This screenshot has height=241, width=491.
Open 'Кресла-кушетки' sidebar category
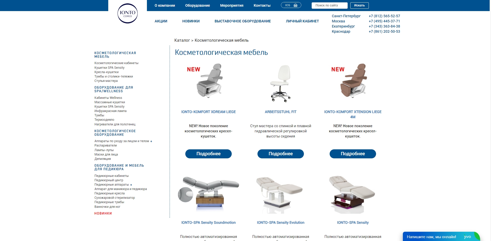pos(106,72)
